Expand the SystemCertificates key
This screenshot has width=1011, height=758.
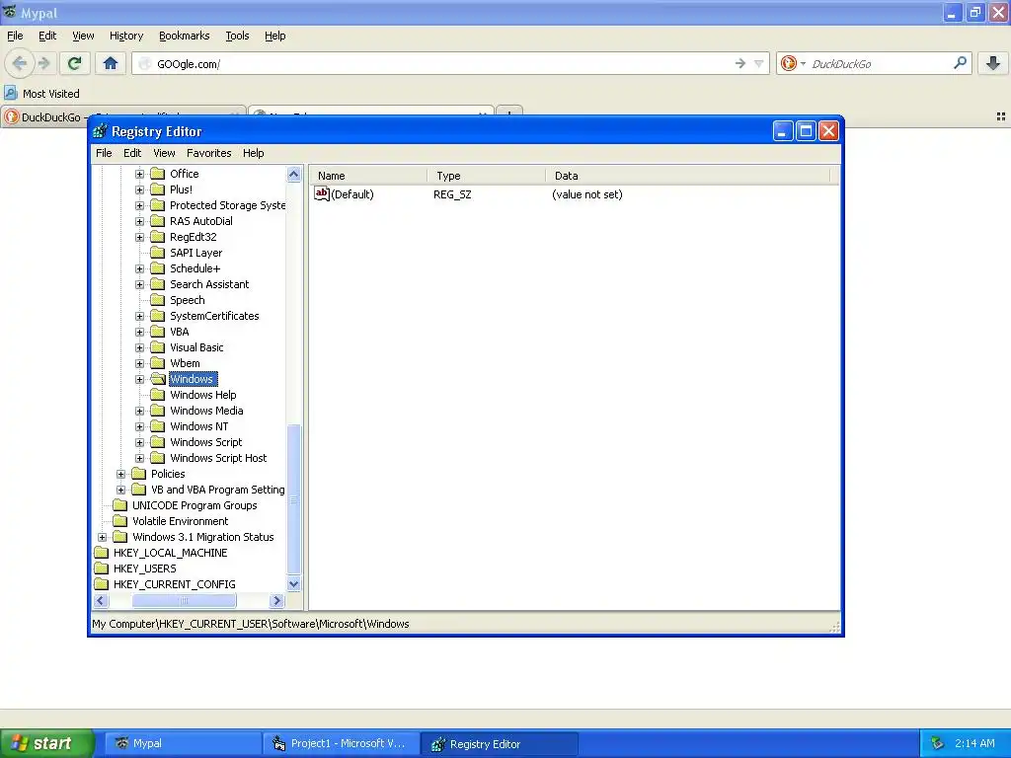tap(139, 316)
